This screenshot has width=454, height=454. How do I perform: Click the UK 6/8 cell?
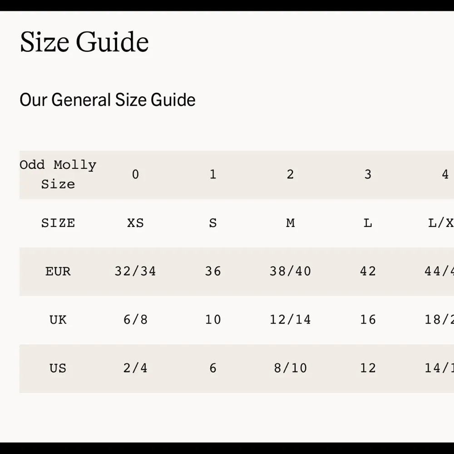[135, 320]
